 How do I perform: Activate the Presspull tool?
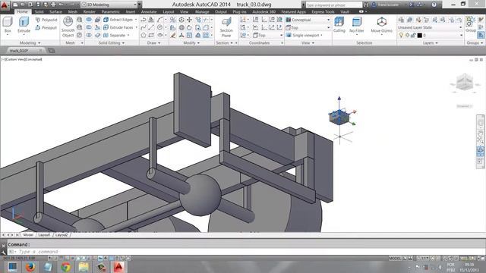46,27
